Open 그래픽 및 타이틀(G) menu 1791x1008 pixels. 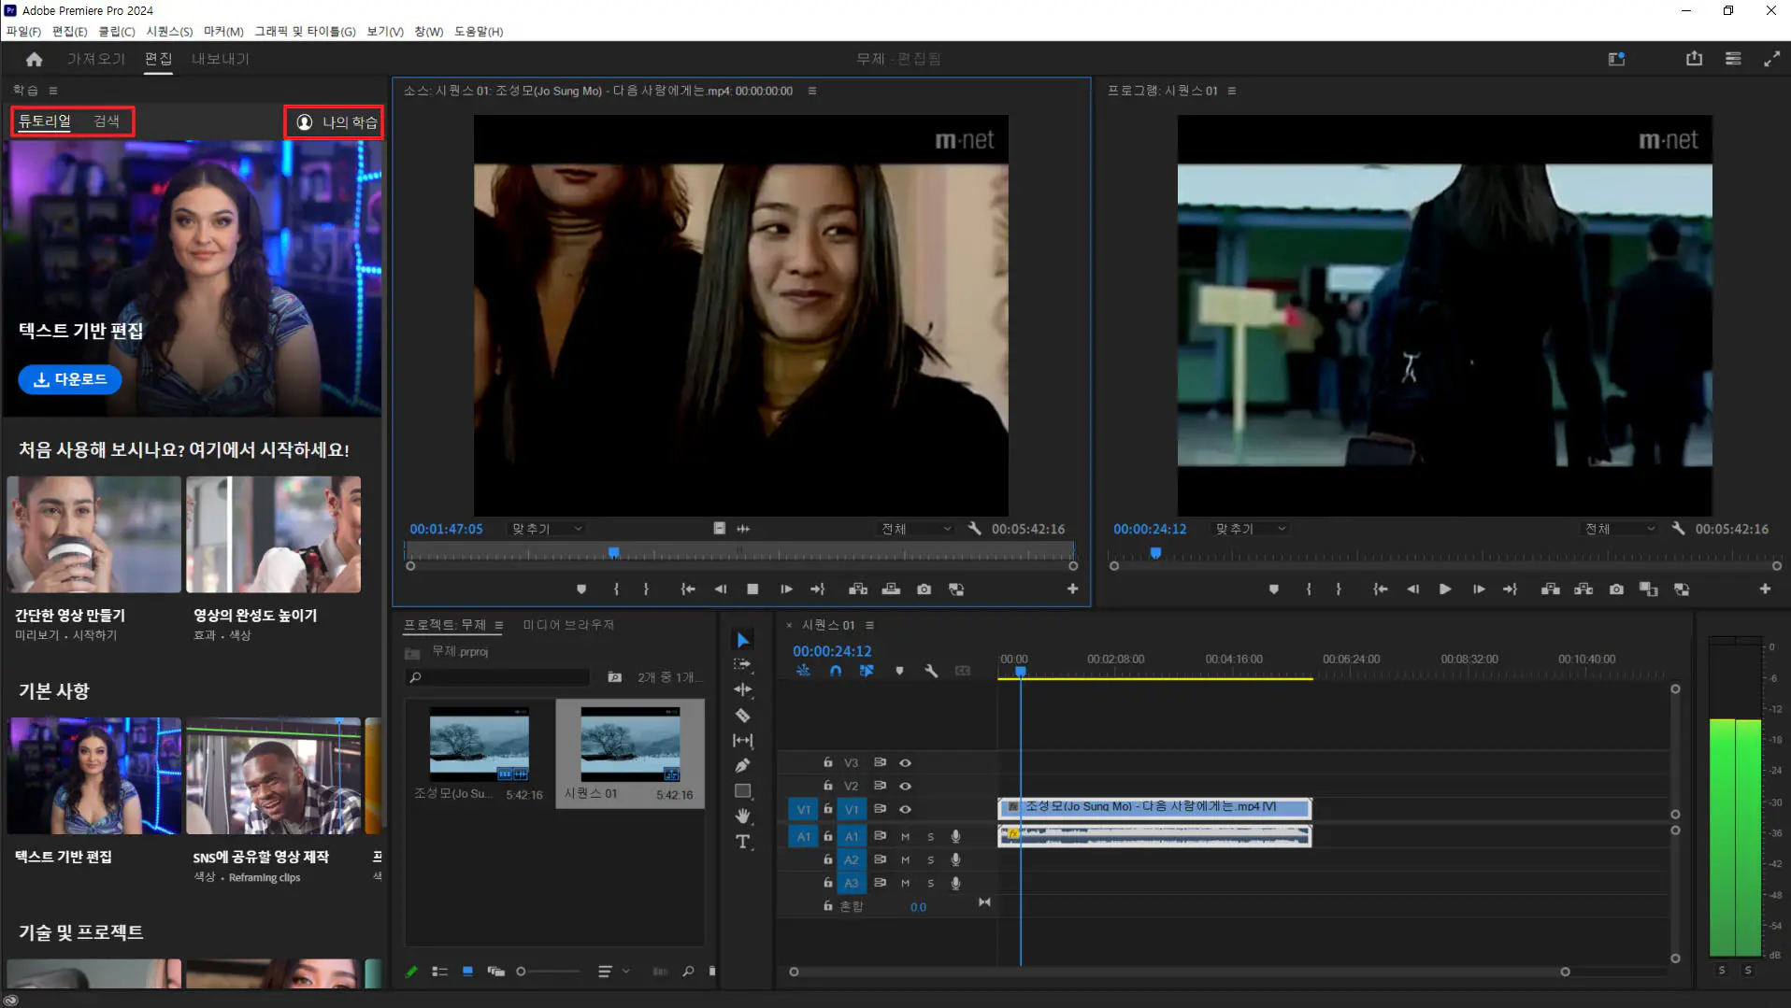tap(305, 32)
